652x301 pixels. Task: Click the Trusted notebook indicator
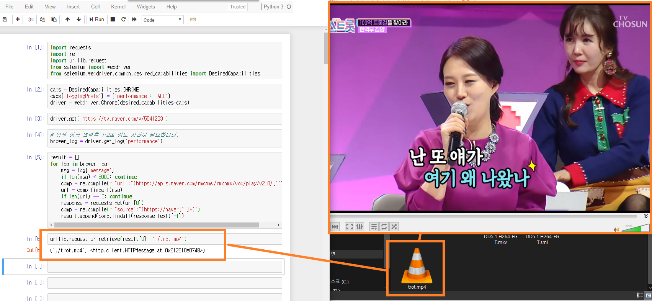tap(238, 7)
